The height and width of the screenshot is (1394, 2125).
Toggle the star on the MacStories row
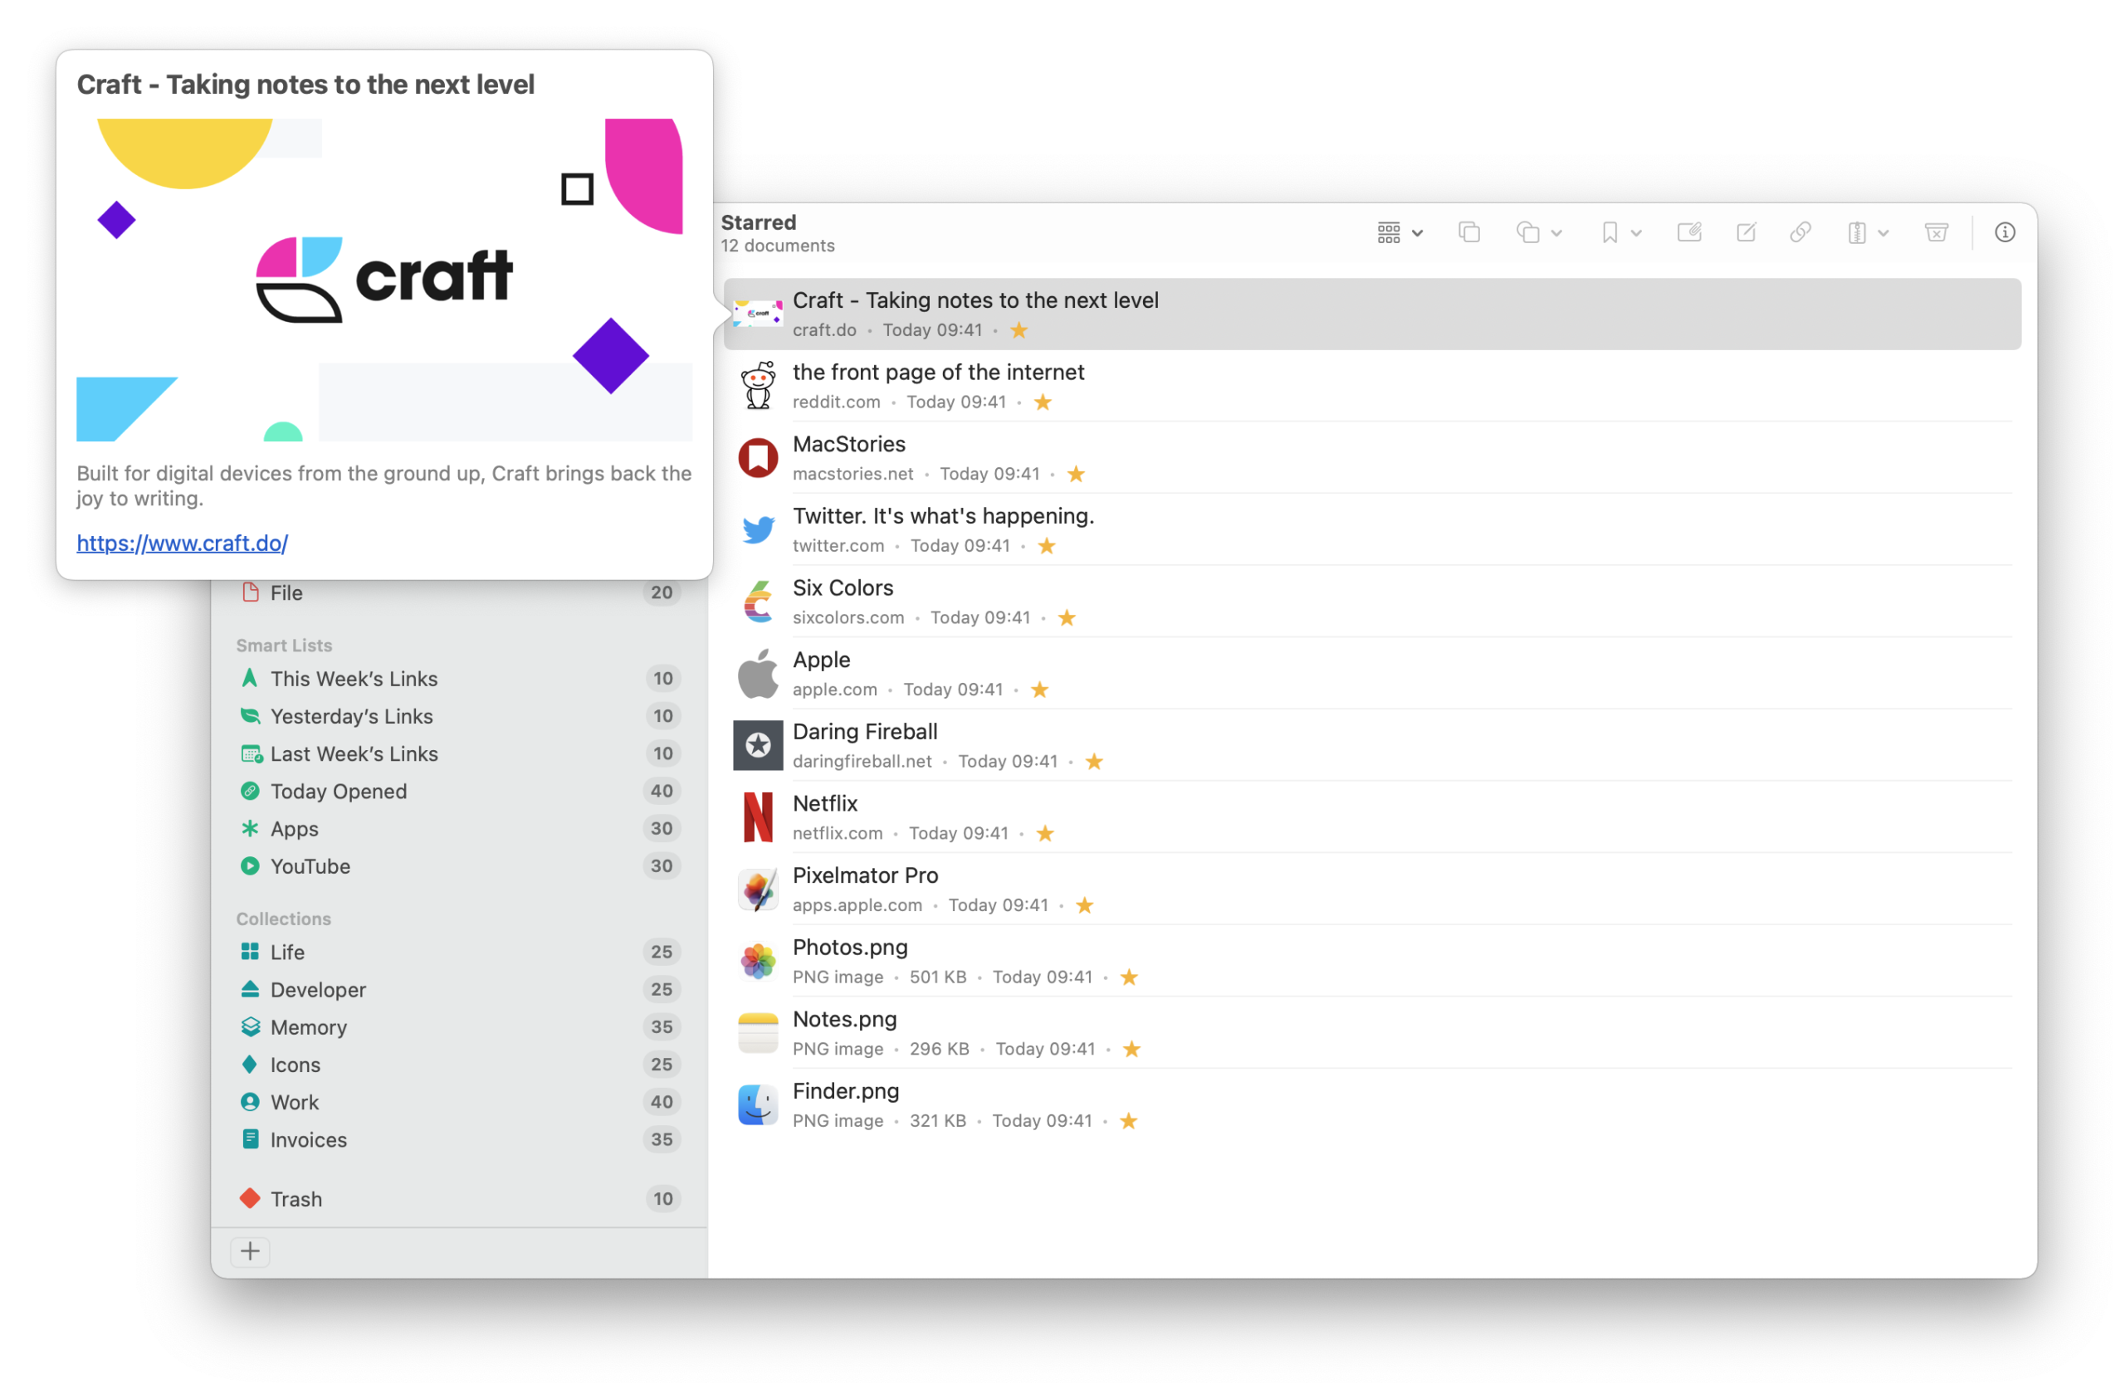(1076, 474)
